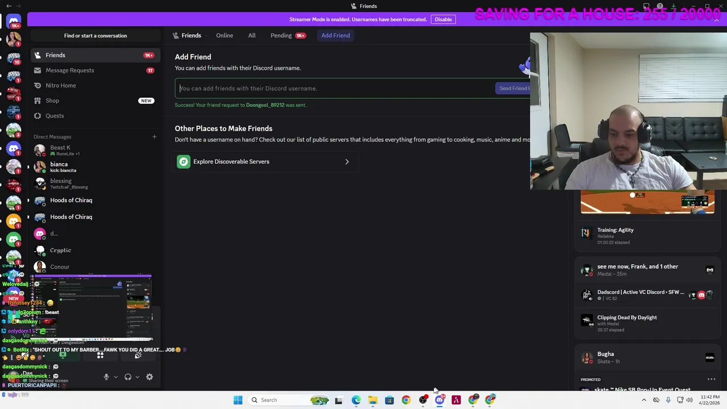This screenshot has height=409, width=727.
Task: Show hidden system tray icons chevron
Action: coord(644,400)
